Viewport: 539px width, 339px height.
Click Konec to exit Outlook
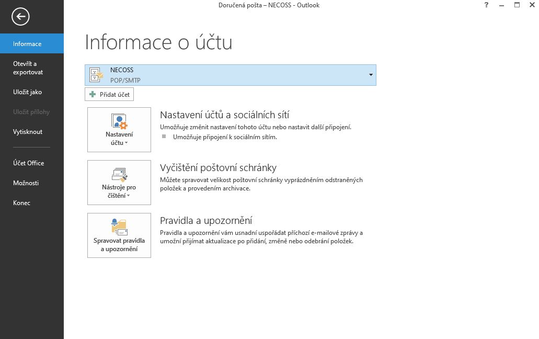31,203
